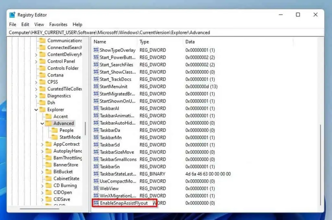Click the EnableSnapAssistFlyout value icon
This screenshot has height=220, width=332.
tap(96, 203)
